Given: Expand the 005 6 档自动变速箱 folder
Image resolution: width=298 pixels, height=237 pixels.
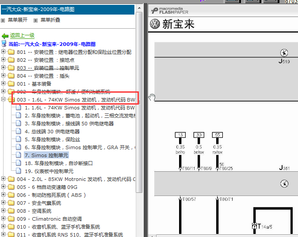Looking at the screenshot, I should pos(3,187).
